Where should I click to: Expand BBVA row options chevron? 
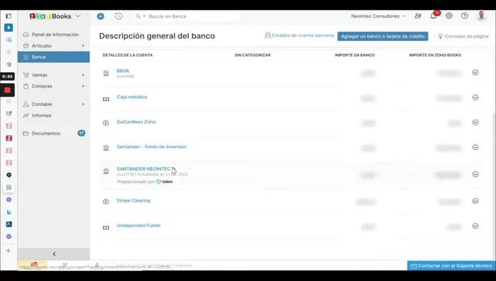475,72
